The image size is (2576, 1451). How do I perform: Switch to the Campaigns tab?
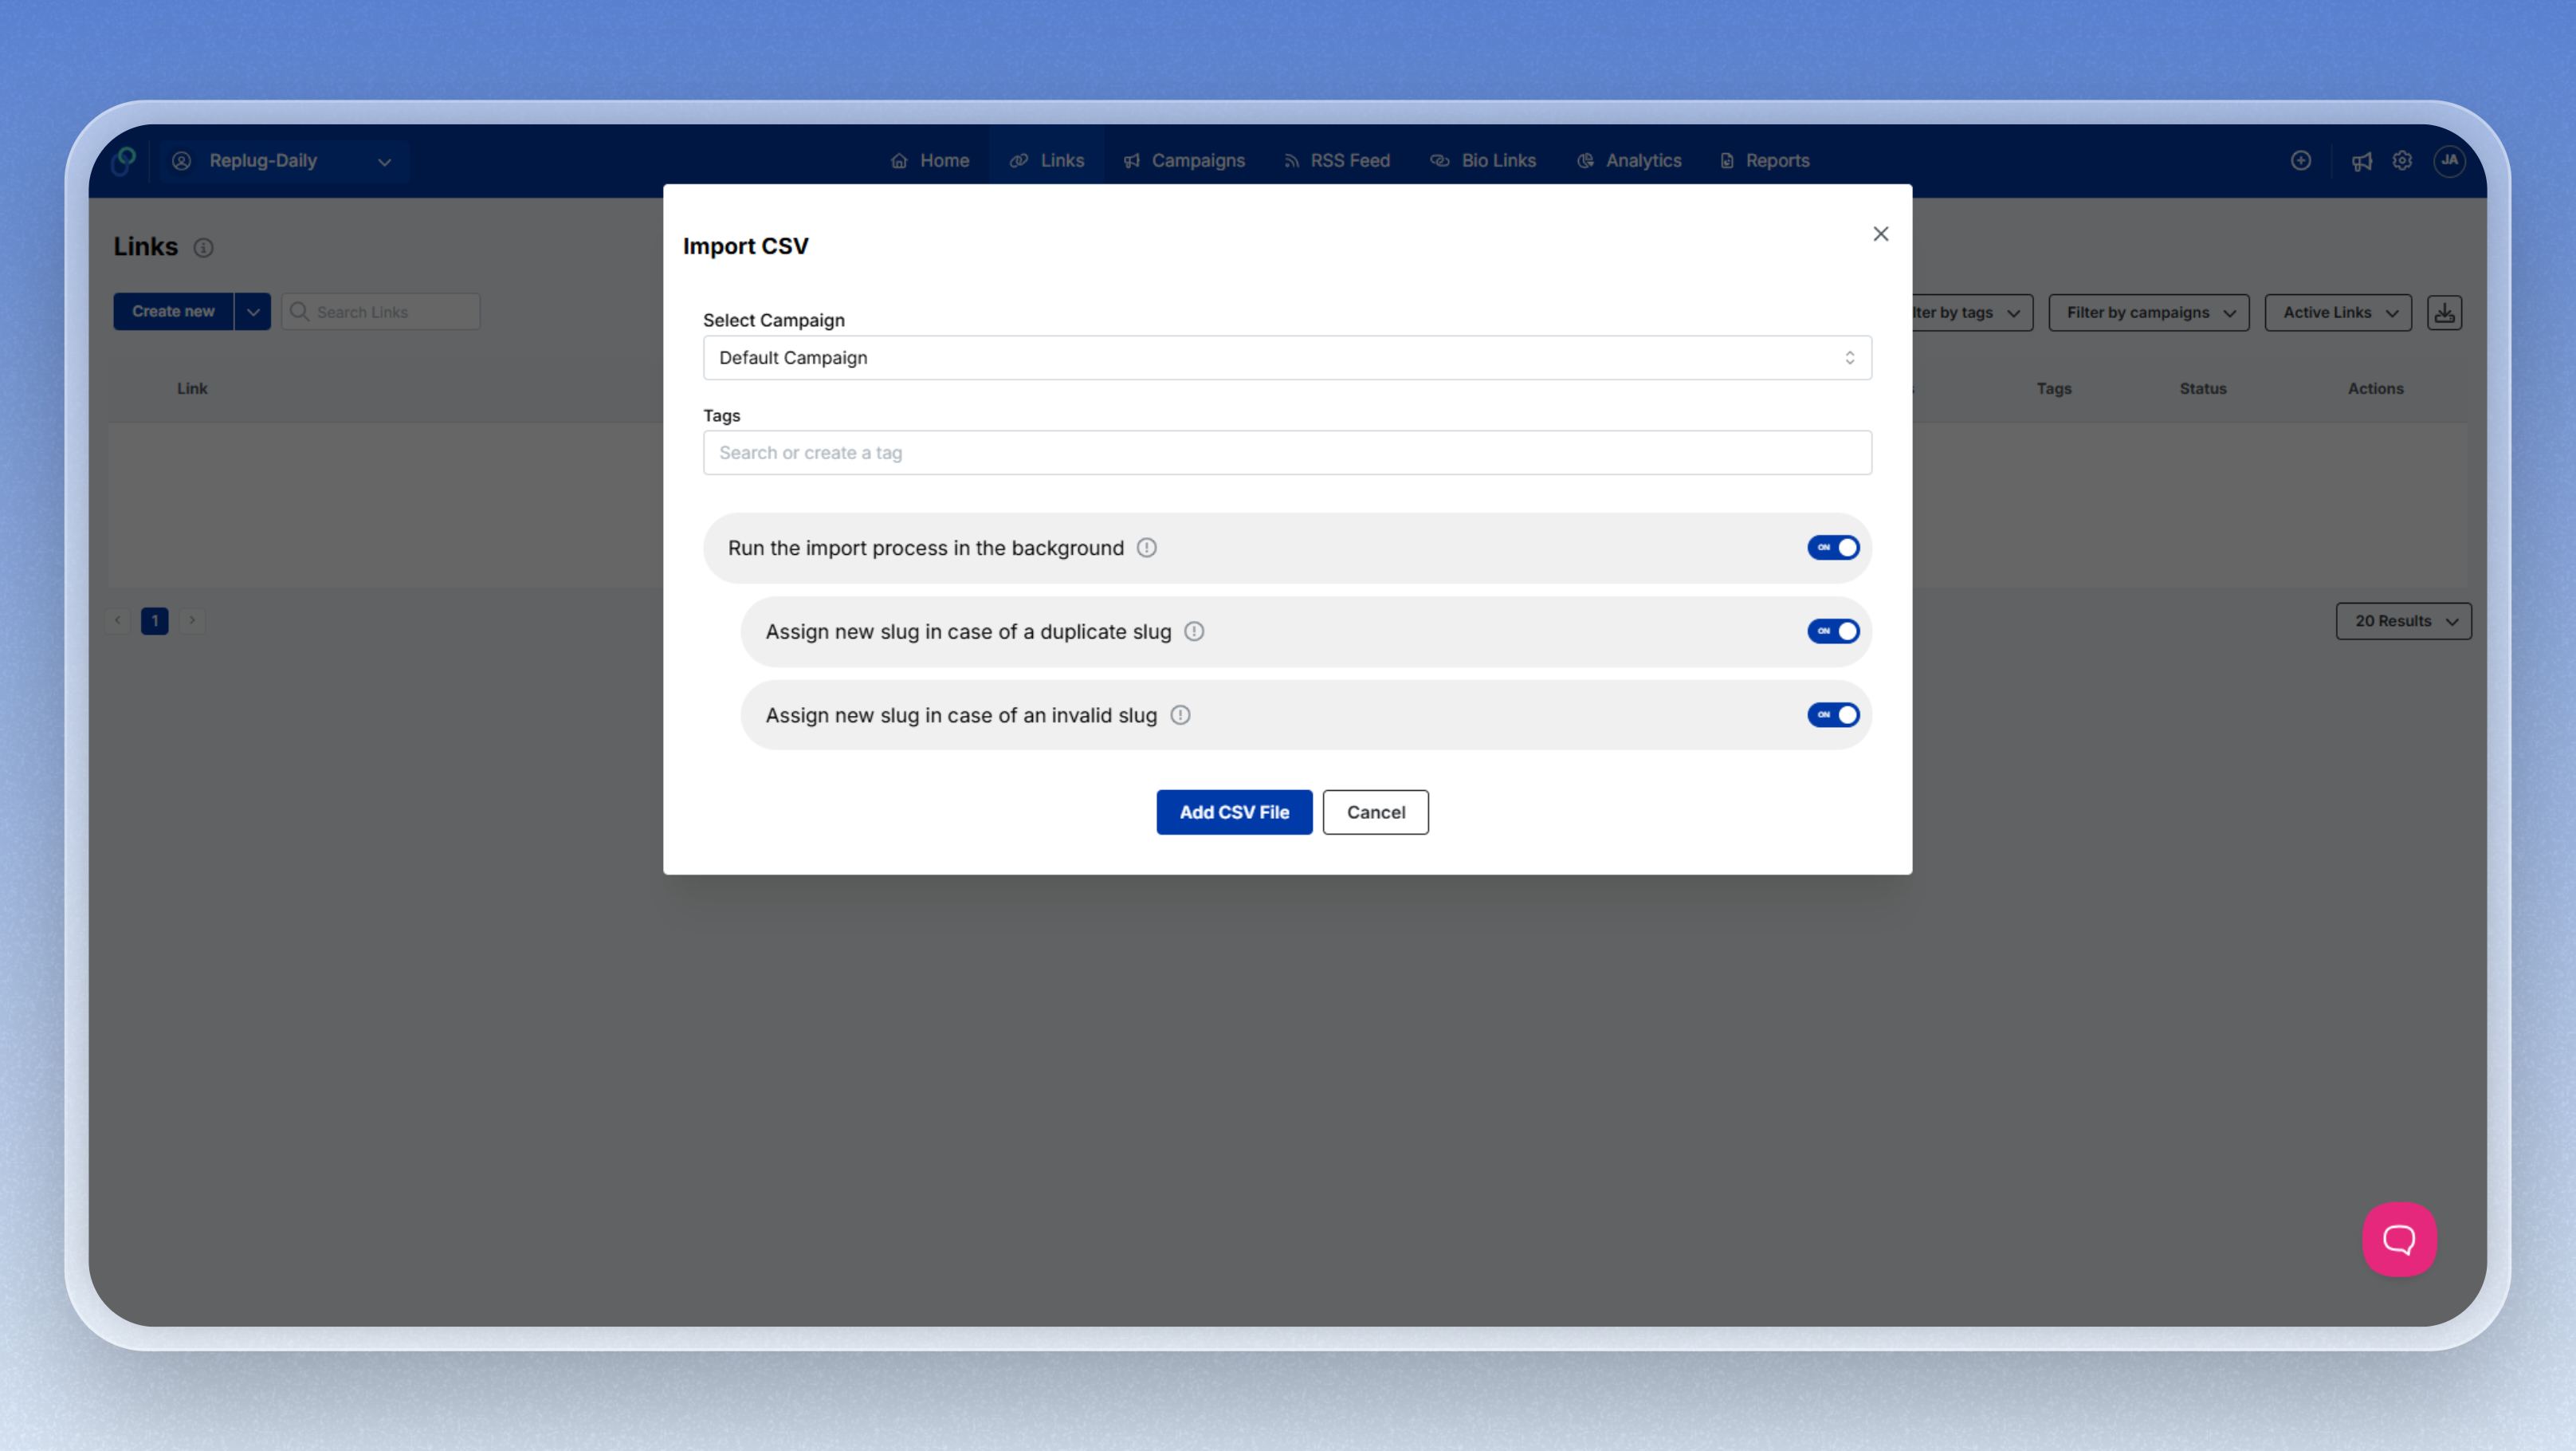point(1184,161)
